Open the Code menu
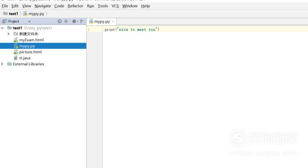 coord(59,6)
